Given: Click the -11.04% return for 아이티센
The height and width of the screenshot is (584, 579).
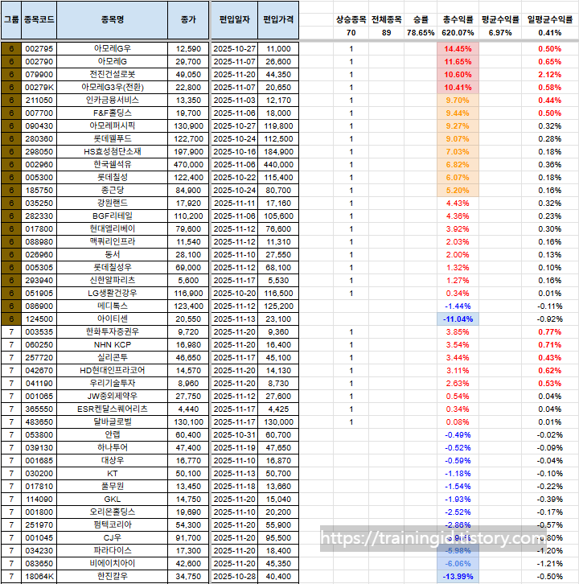Looking at the screenshot, I should pyautogui.click(x=458, y=319).
